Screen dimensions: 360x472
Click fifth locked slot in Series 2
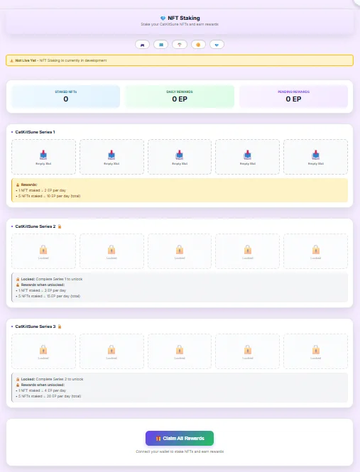click(x=315, y=251)
